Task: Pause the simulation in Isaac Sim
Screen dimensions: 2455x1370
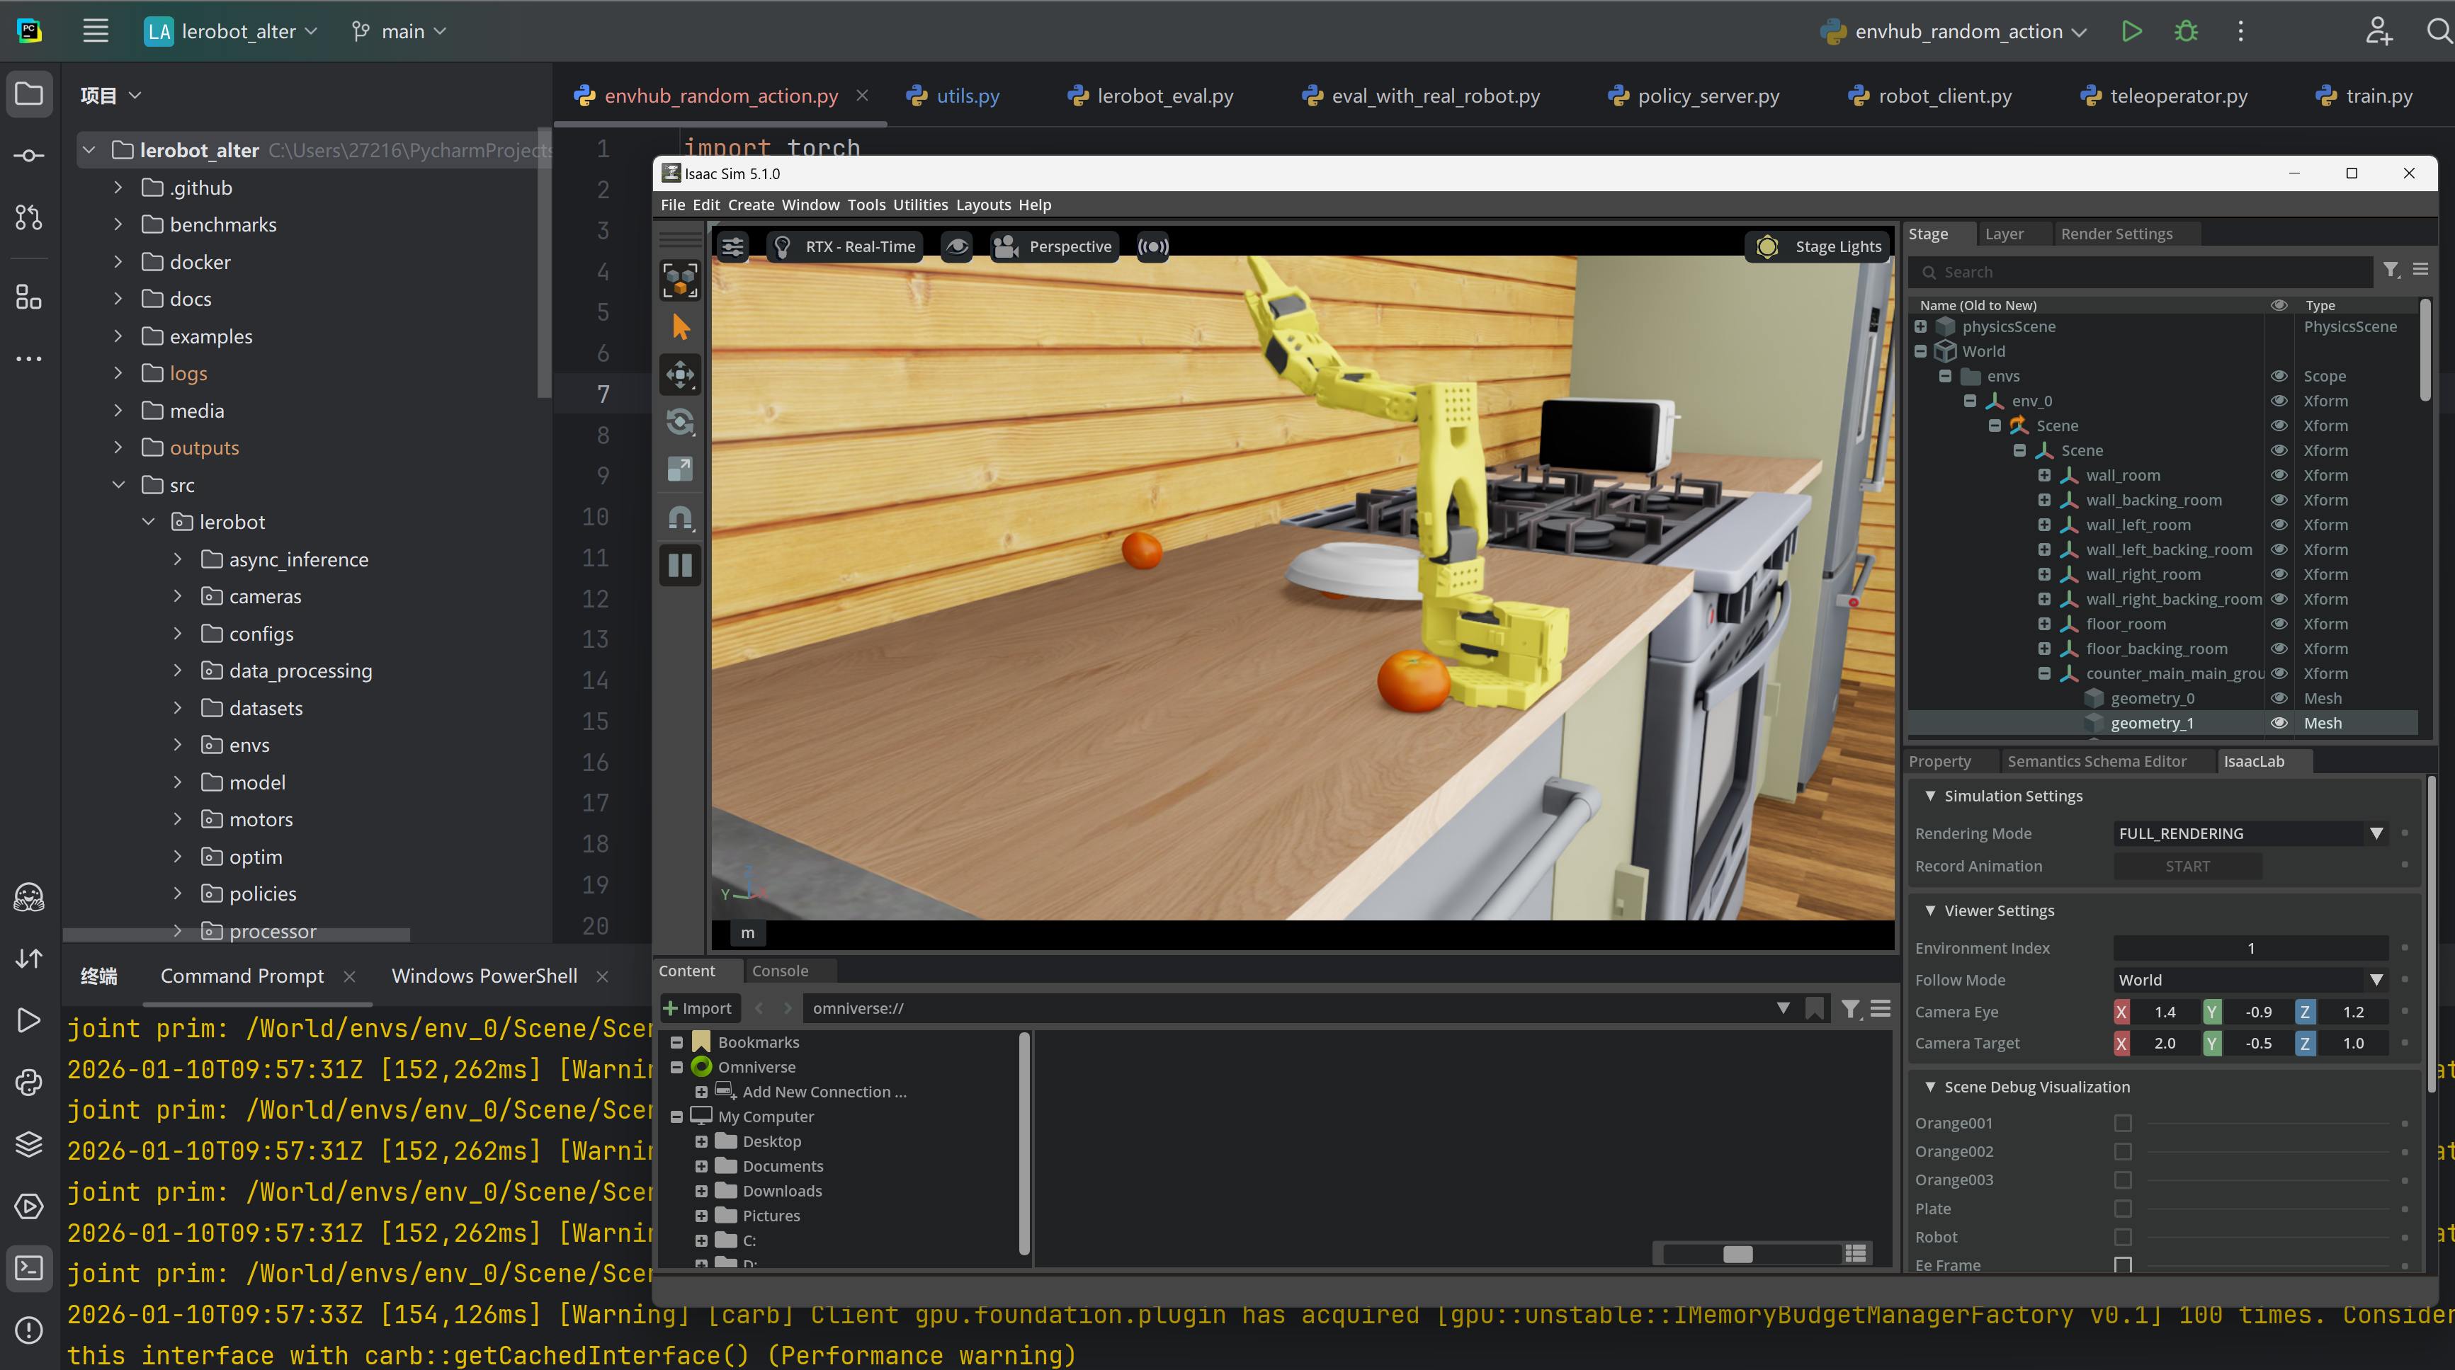Action: point(681,566)
